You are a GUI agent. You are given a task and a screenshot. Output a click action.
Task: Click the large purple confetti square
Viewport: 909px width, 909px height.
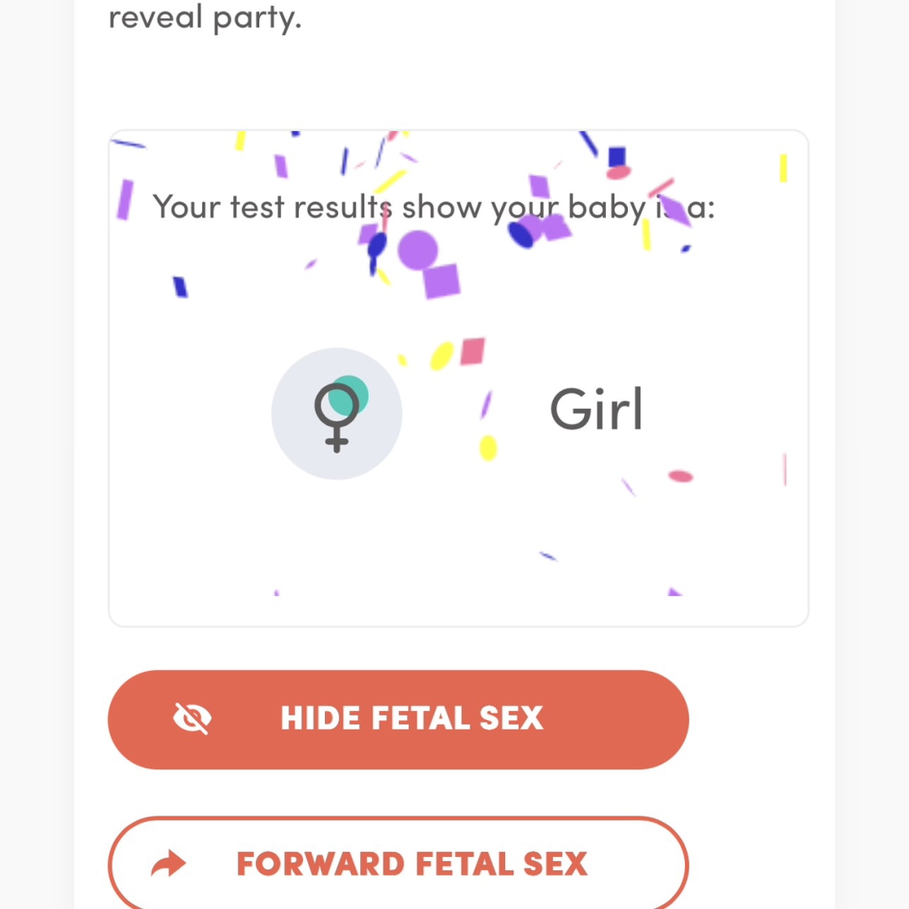(442, 281)
